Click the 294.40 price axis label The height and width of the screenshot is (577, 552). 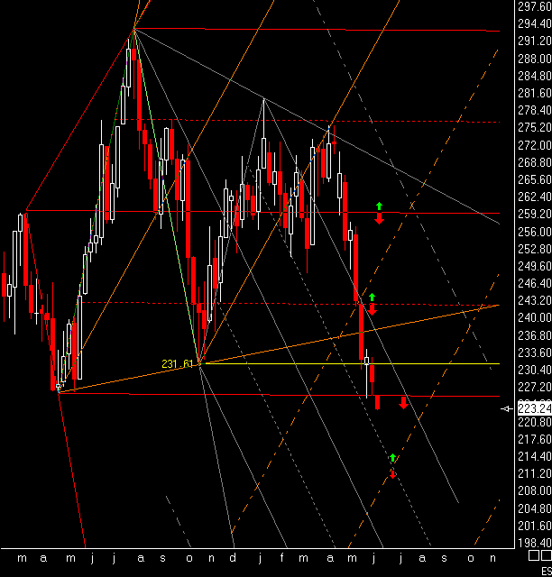(x=534, y=23)
